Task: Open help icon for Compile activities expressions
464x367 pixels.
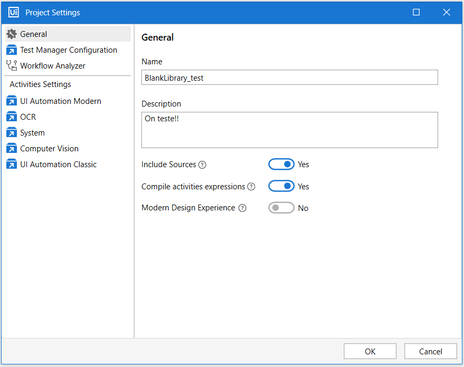Action: coord(252,187)
